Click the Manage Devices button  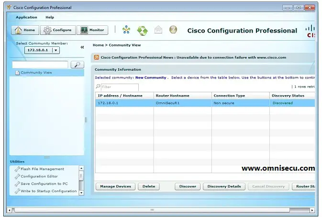click(x=116, y=186)
